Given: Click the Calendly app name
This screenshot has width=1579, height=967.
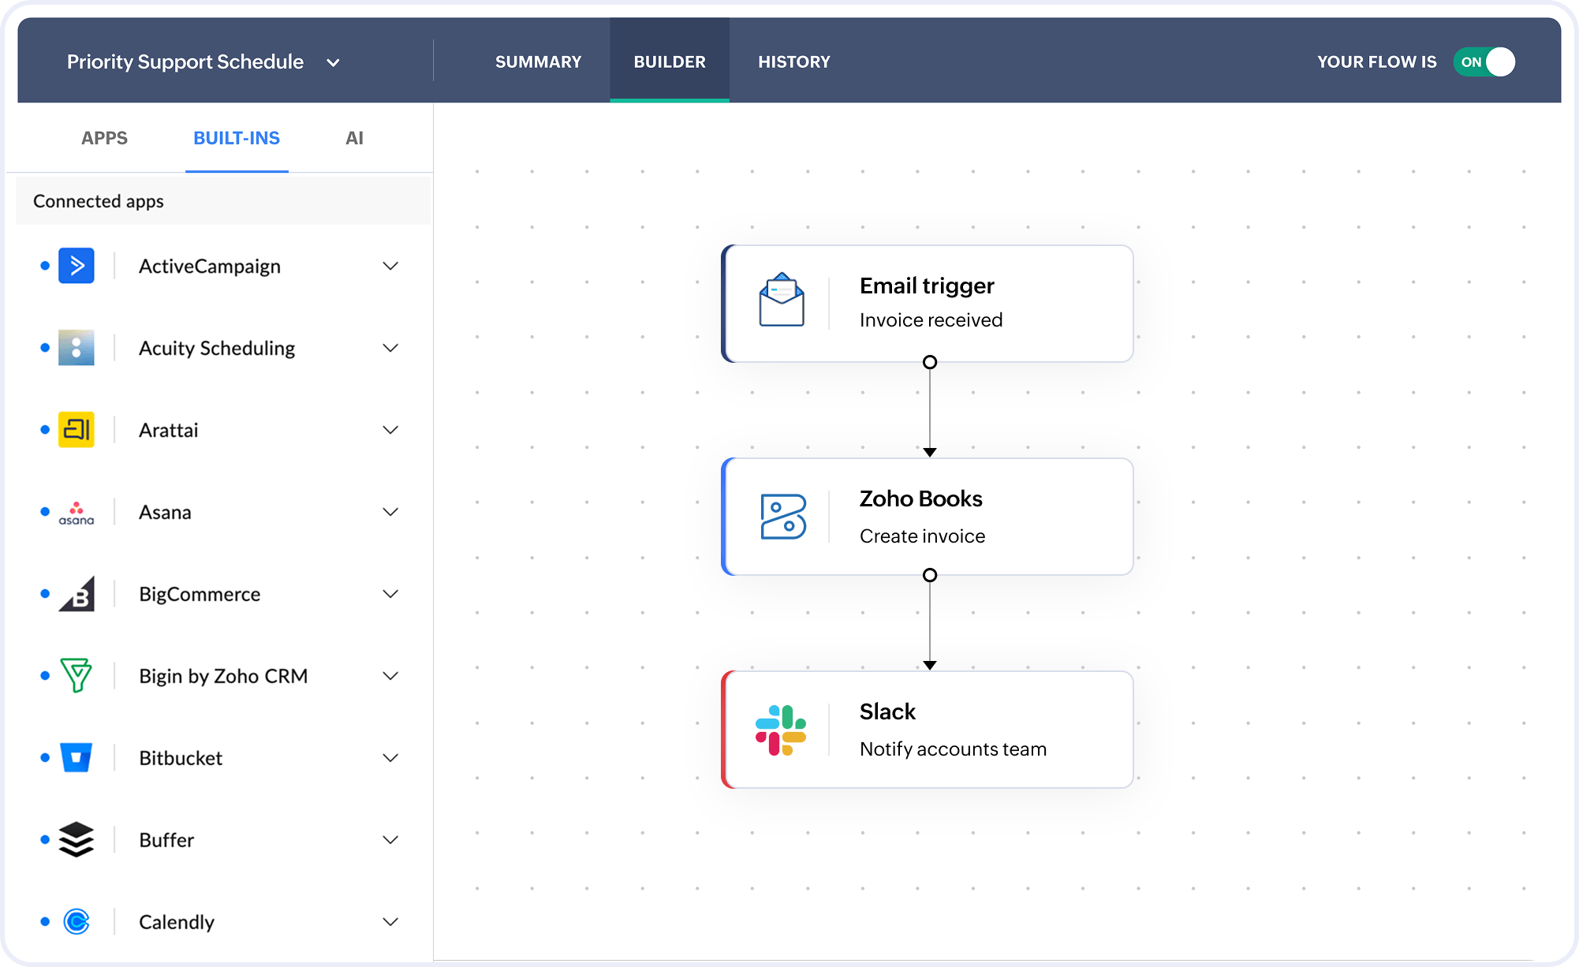Looking at the screenshot, I should coord(177,923).
